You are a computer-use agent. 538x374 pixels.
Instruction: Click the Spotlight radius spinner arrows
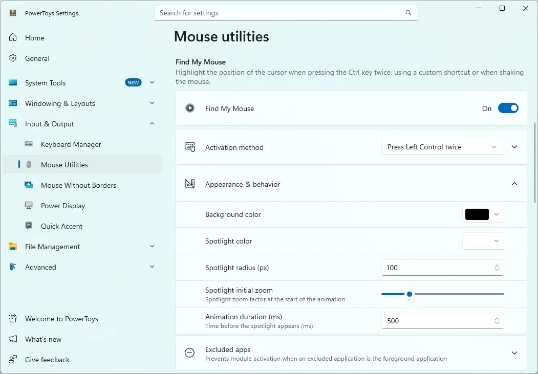[x=497, y=268]
